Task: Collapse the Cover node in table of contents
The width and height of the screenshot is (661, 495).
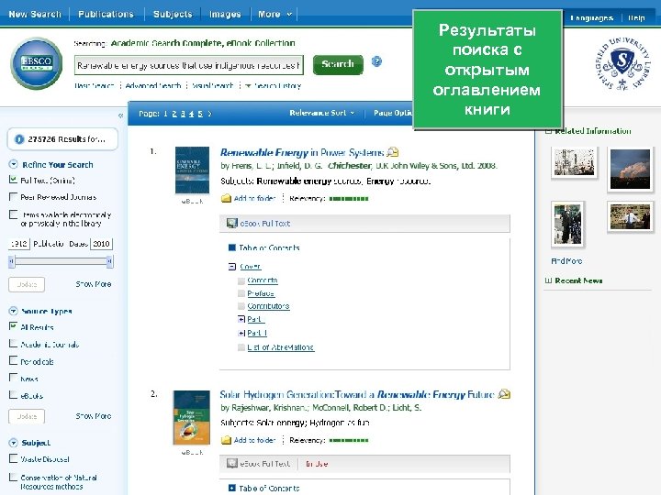Action: [232, 267]
